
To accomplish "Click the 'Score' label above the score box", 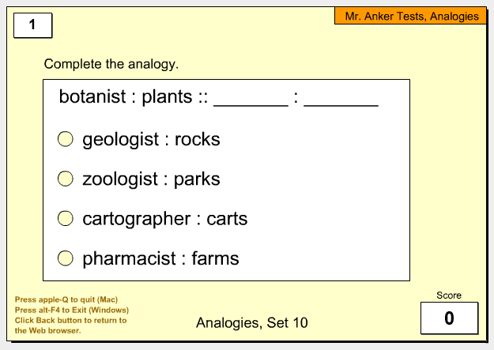I will pyautogui.click(x=449, y=295).
